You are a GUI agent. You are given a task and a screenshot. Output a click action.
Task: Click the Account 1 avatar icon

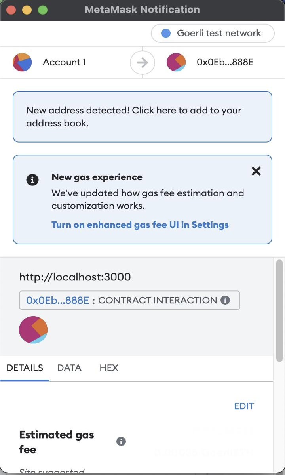pyautogui.click(x=22, y=62)
